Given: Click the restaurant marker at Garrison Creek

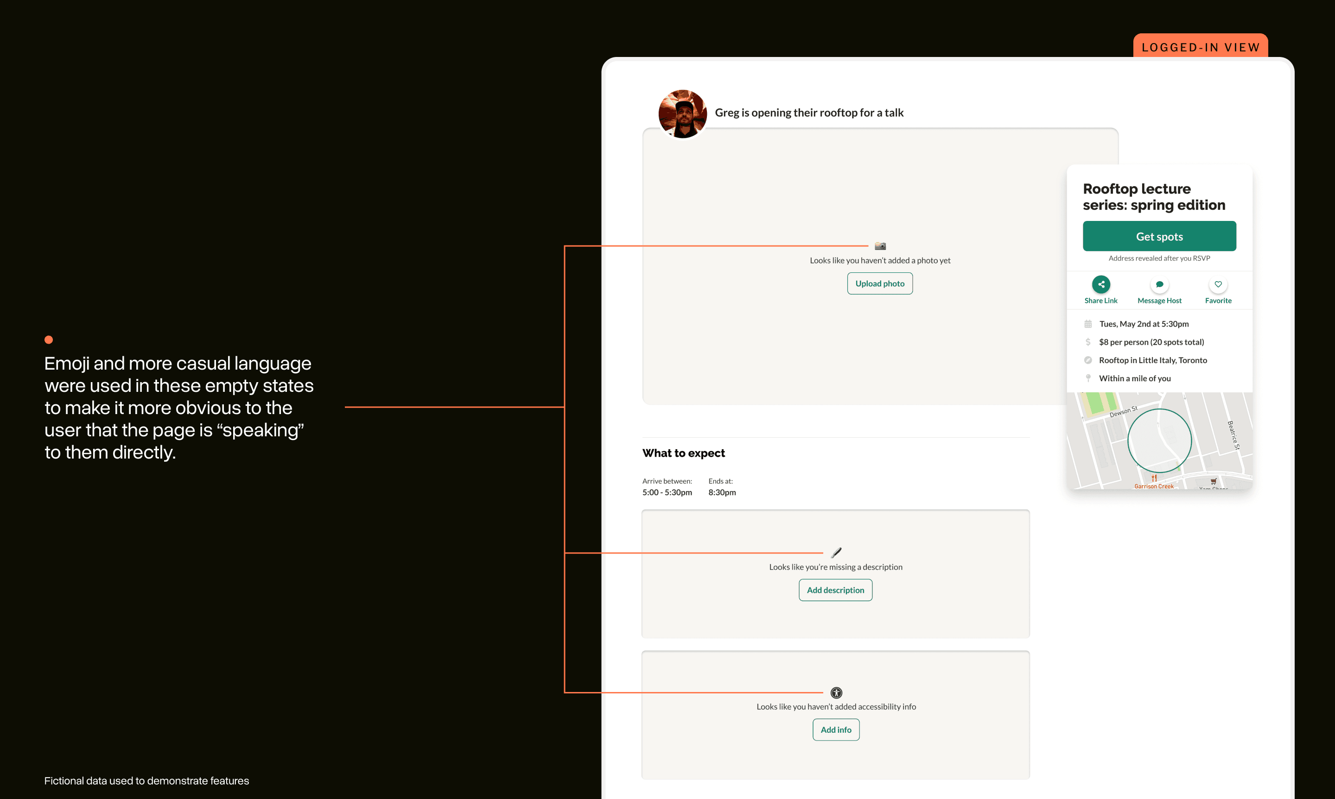Looking at the screenshot, I should [x=1154, y=477].
